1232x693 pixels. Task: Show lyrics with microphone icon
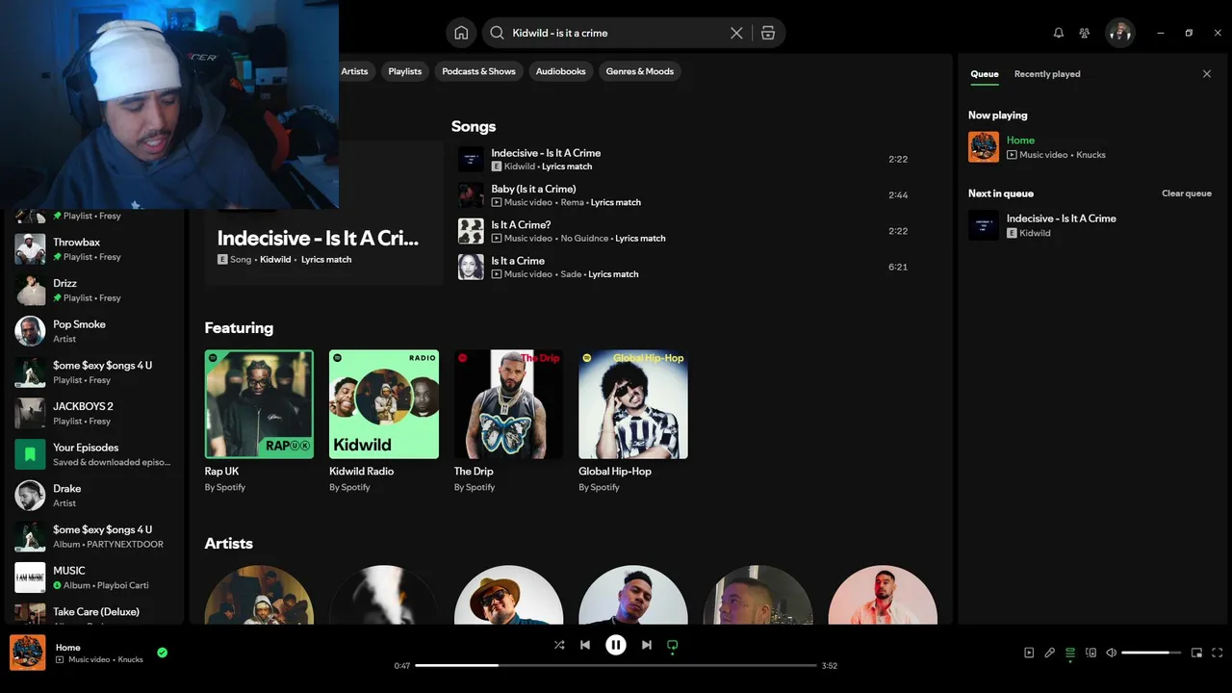tap(1049, 653)
